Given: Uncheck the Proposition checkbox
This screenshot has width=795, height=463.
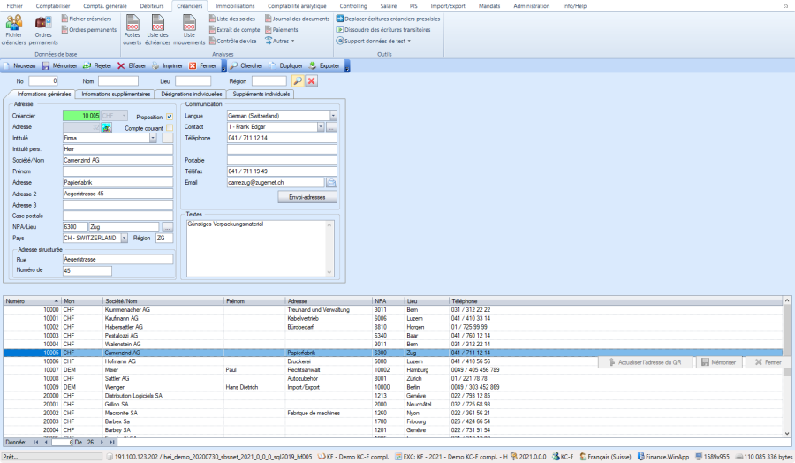Looking at the screenshot, I should [170, 117].
